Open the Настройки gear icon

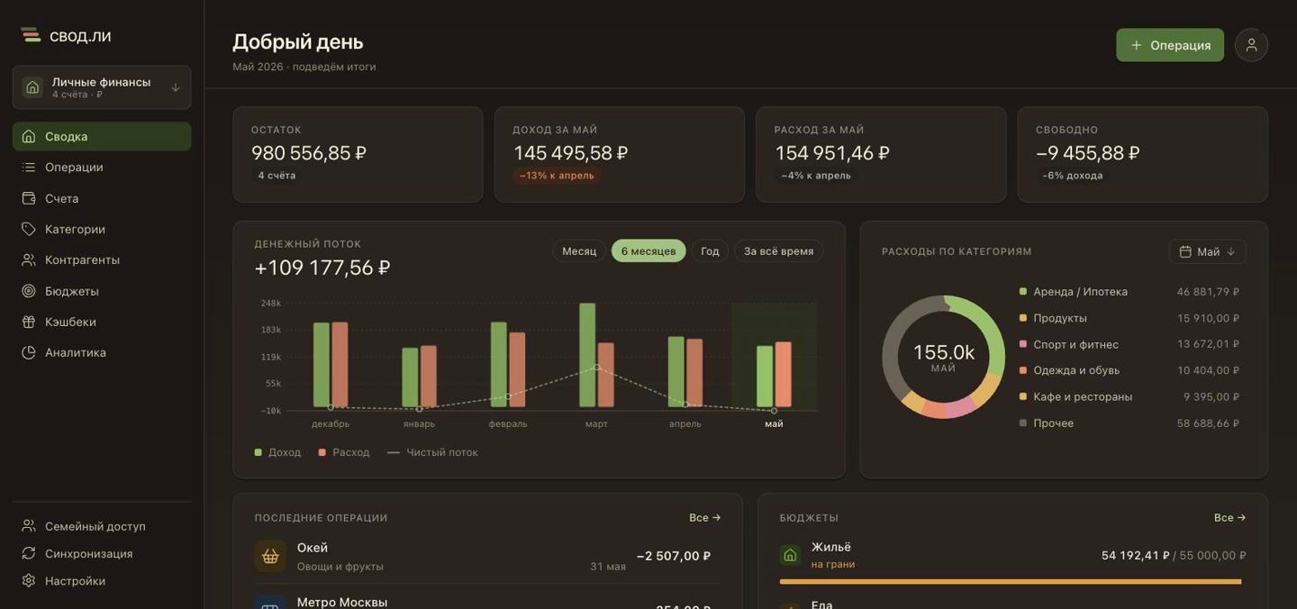click(29, 581)
